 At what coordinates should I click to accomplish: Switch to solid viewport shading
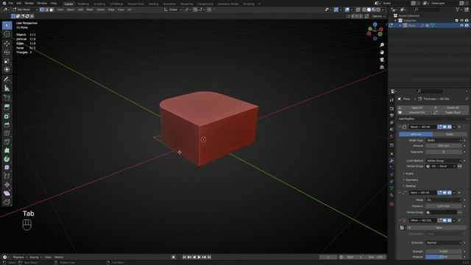click(369, 10)
